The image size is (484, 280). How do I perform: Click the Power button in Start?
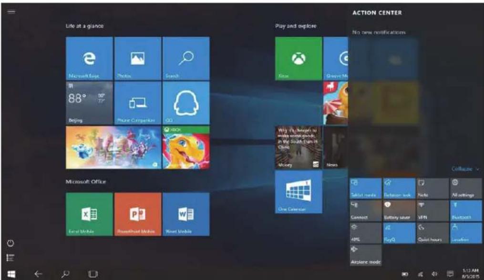(x=10, y=243)
